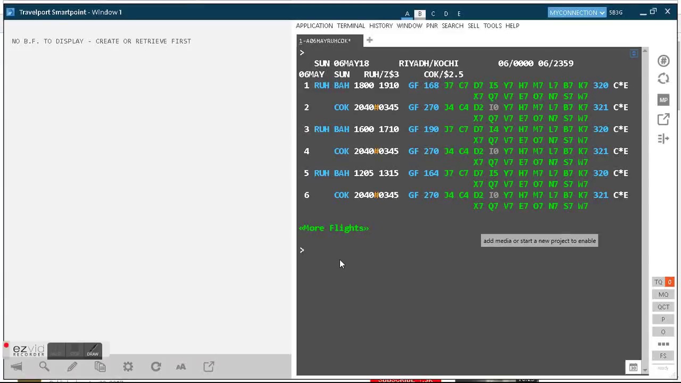The image size is (681, 383).
Task: Click the three-dots more options icon
Action: click(x=663, y=344)
